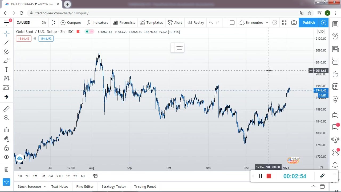Set chart range to YTD
Screen dimensions: 341x192
(59, 176)
